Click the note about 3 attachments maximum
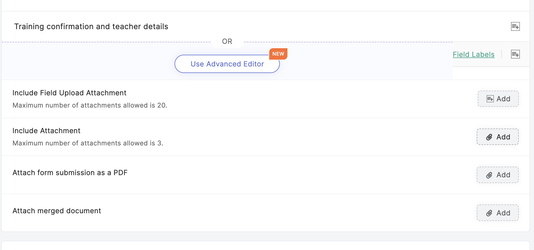The width and height of the screenshot is (534, 250). [x=88, y=143]
